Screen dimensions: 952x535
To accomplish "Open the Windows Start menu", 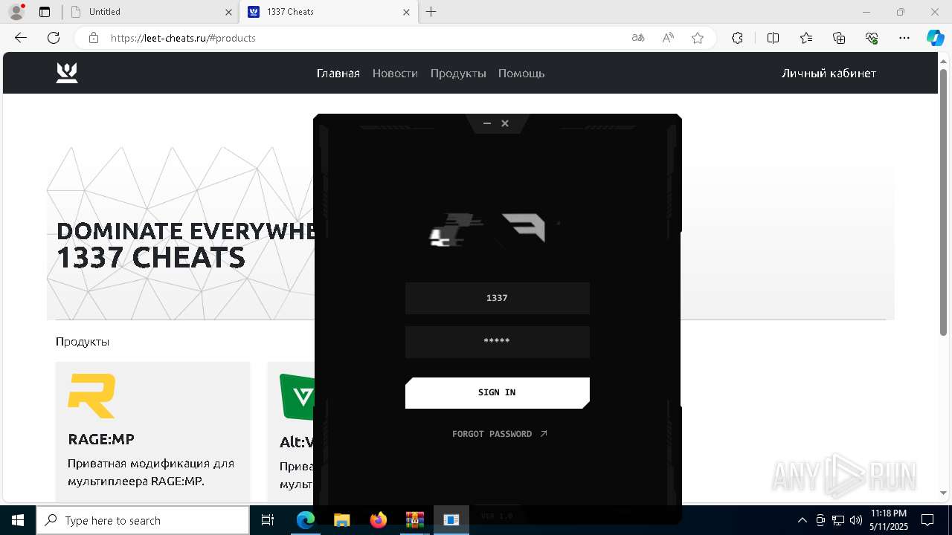I will pos(18,520).
